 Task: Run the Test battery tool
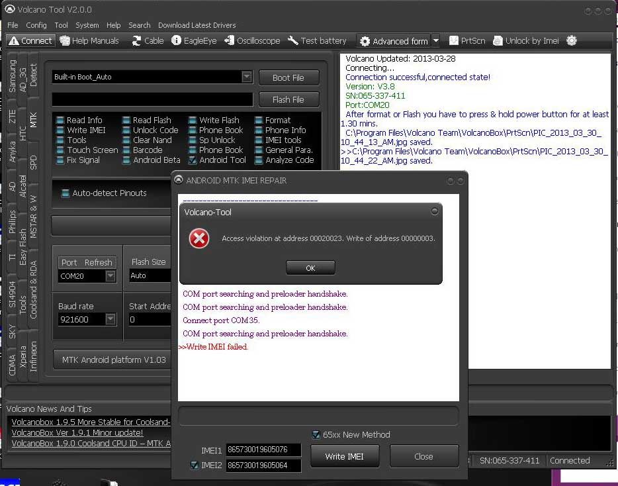[317, 40]
